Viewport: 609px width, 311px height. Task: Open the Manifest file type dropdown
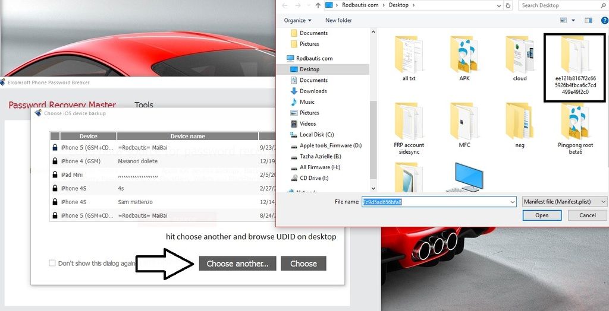(564, 202)
